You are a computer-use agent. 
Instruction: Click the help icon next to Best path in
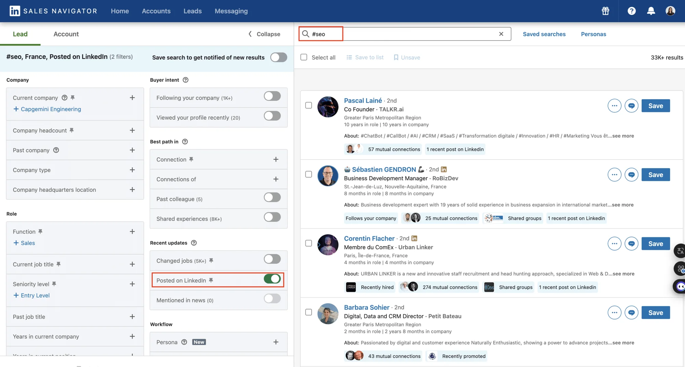[185, 141]
